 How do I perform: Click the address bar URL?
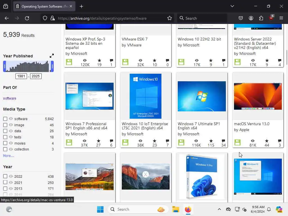(x=102, y=18)
